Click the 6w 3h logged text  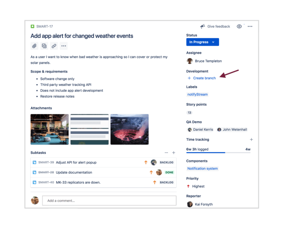pyautogui.click(x=197, y=149)
